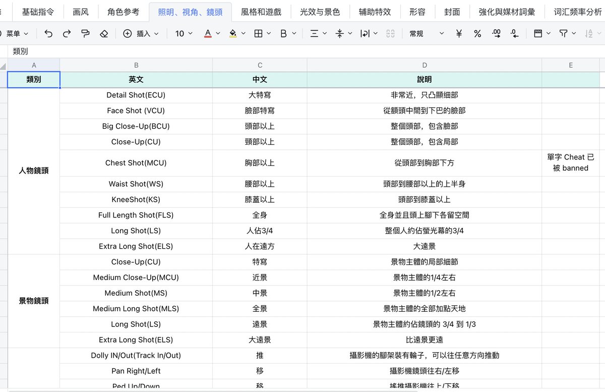The image size is (605, 392).
Task: Toggle bold with the B icon
Action: [x=283, y=34]
